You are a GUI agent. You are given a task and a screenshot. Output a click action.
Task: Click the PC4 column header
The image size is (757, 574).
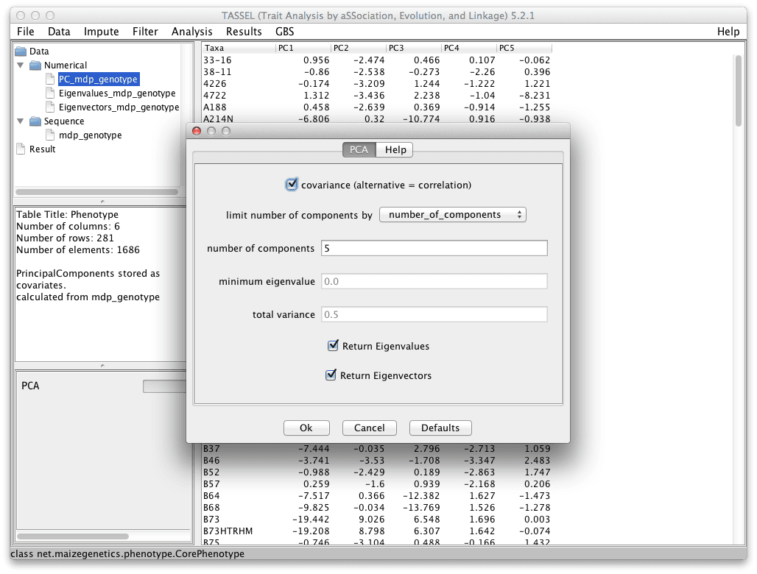(469, 48)
